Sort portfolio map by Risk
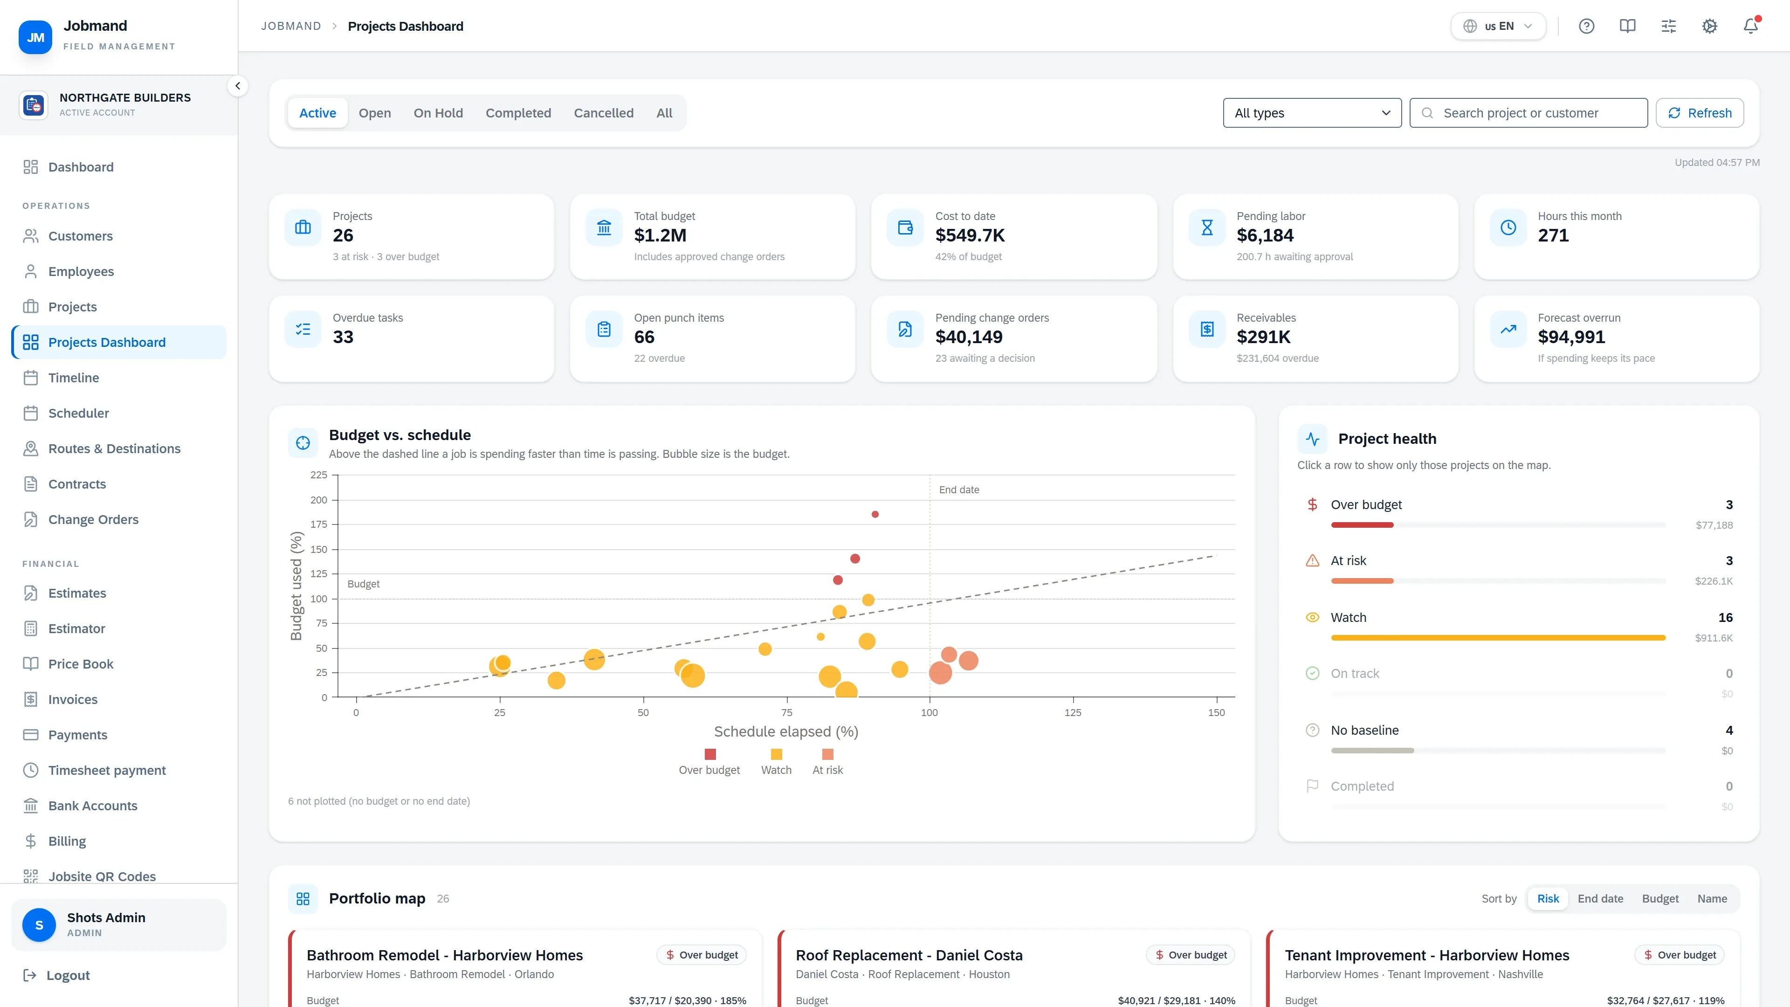The height and width of the screenshot is (1007, 1790). click(x=1548, y=898)
